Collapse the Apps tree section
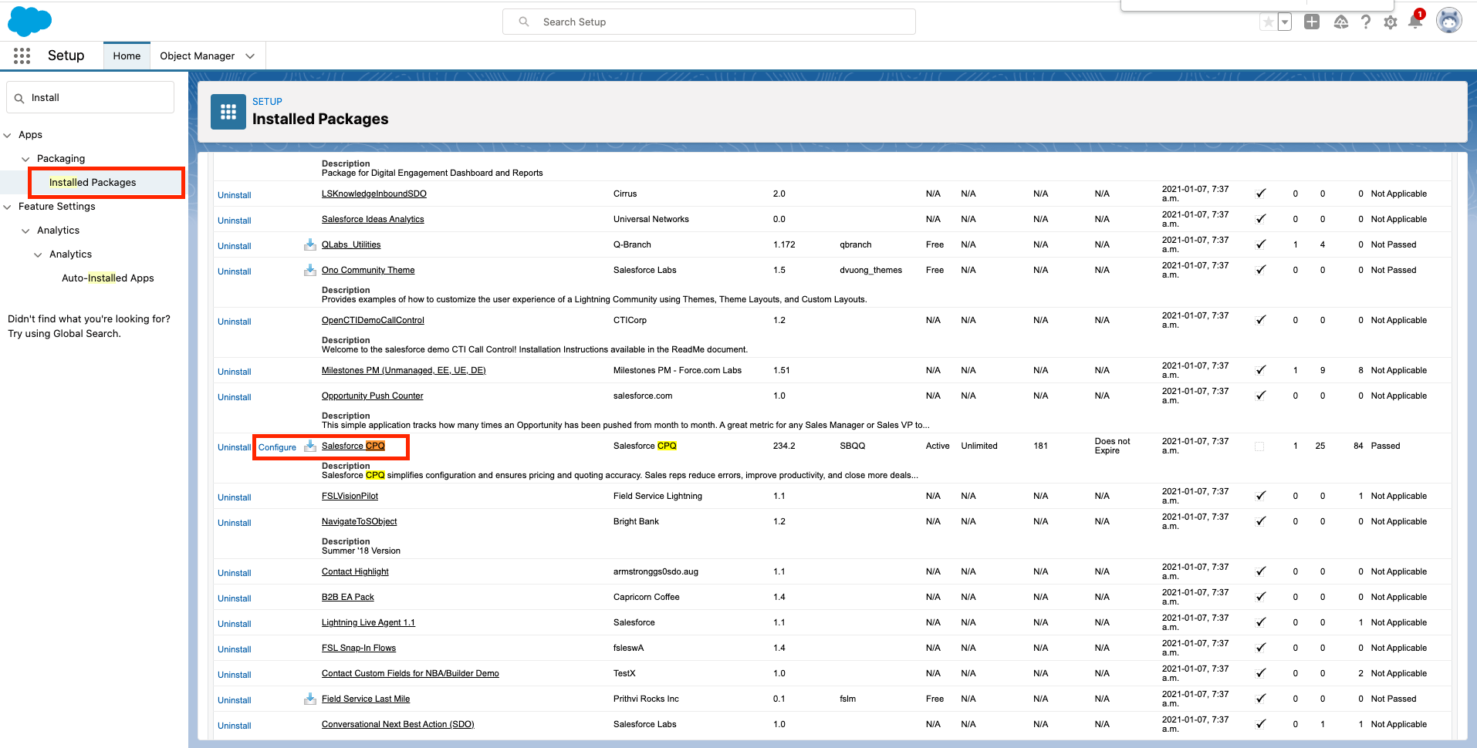This screenshot has height=748, width=1477. pos(8,135)
